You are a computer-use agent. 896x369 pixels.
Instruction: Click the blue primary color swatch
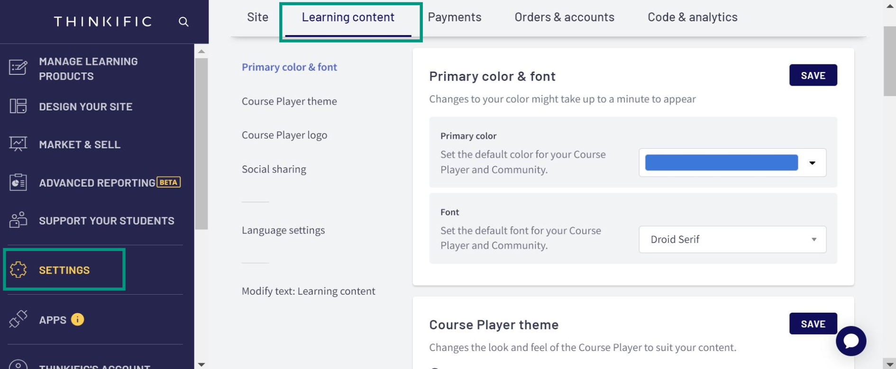[721, 162]
